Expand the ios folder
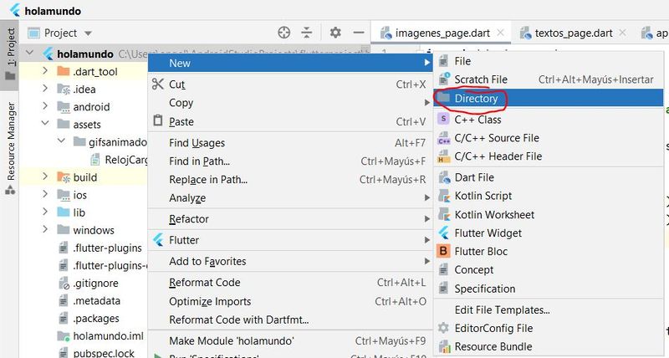Viewport: 669px width, 358px height. tap(45, 194)
